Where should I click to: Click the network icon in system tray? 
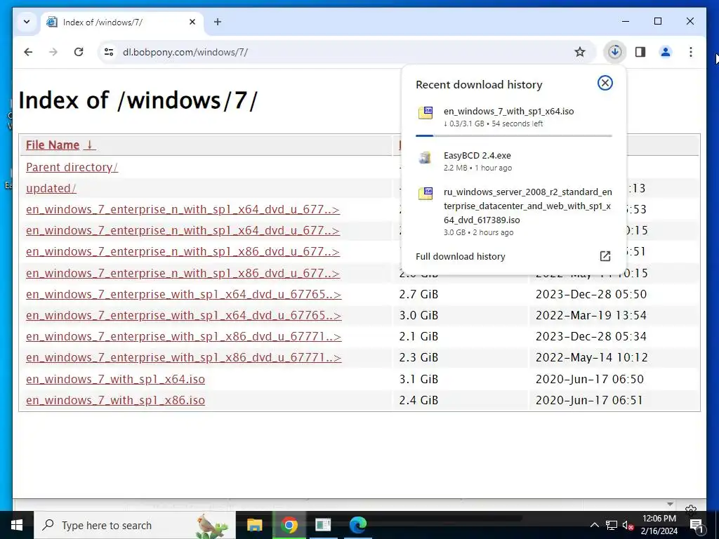[612, 525]
